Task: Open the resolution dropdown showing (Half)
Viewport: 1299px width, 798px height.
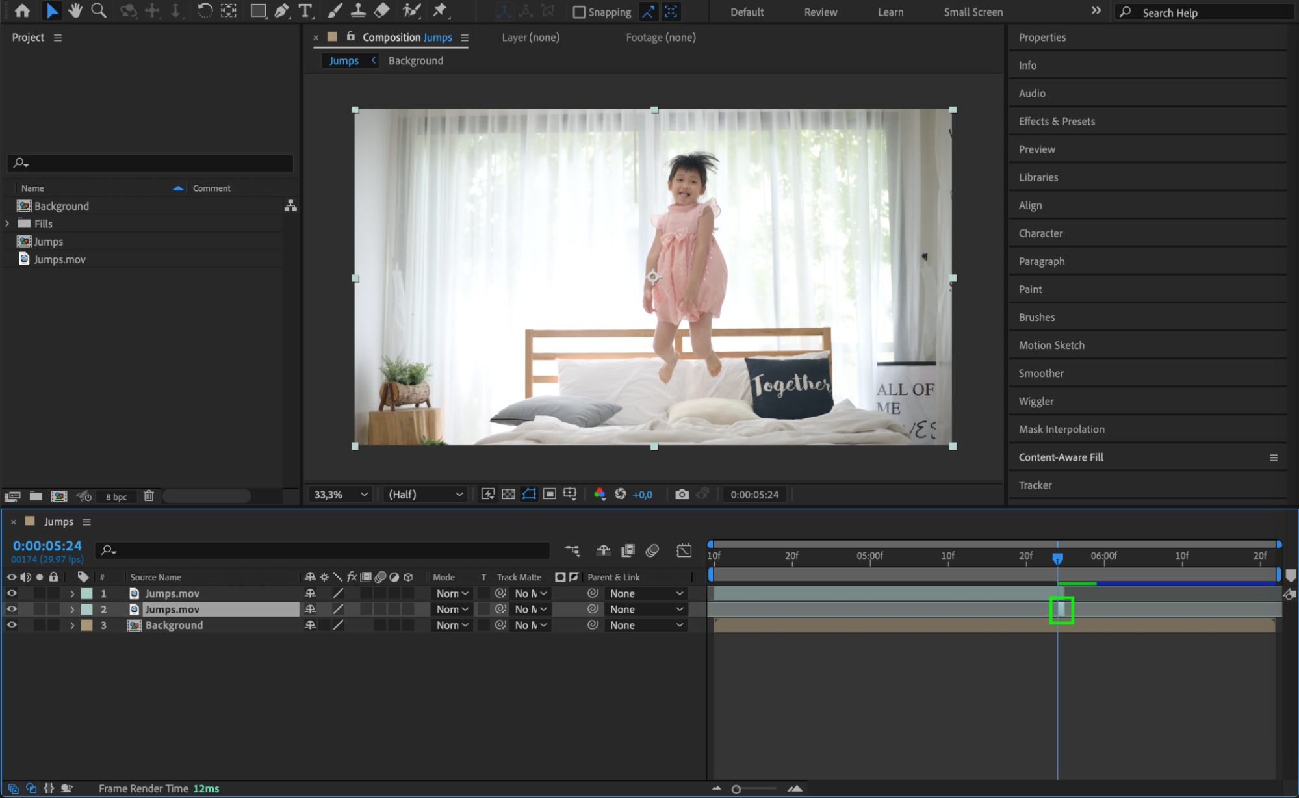Action: [426, 495]
